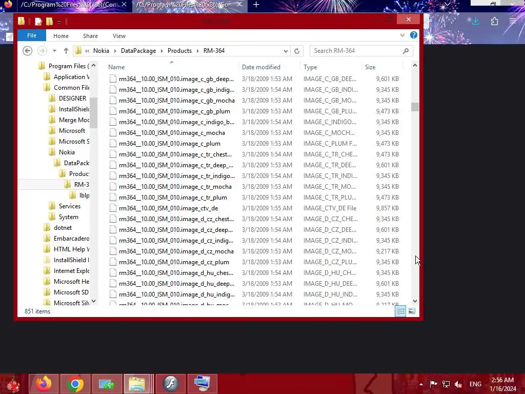Click navigation pane scroll up arrow

point(93,66)
